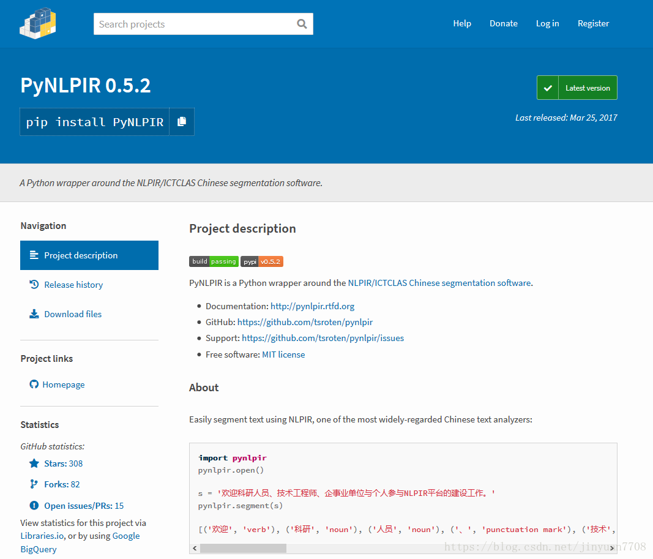Click the Python wrapper summary text in gray banner

coord(171,183)
